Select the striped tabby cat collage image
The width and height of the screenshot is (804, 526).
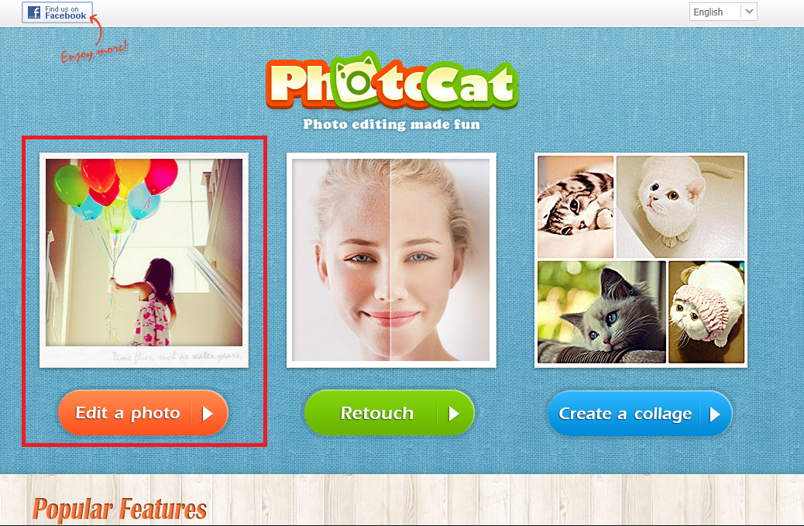(576, 207)
